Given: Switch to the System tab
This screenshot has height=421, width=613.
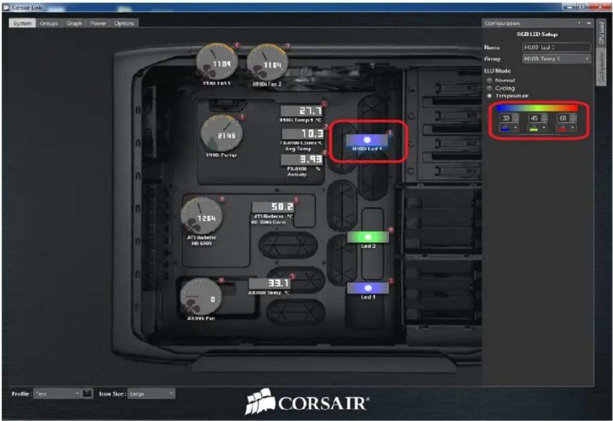Looking at the screenshot, I should pyautogui.click(x=22, y=23).
